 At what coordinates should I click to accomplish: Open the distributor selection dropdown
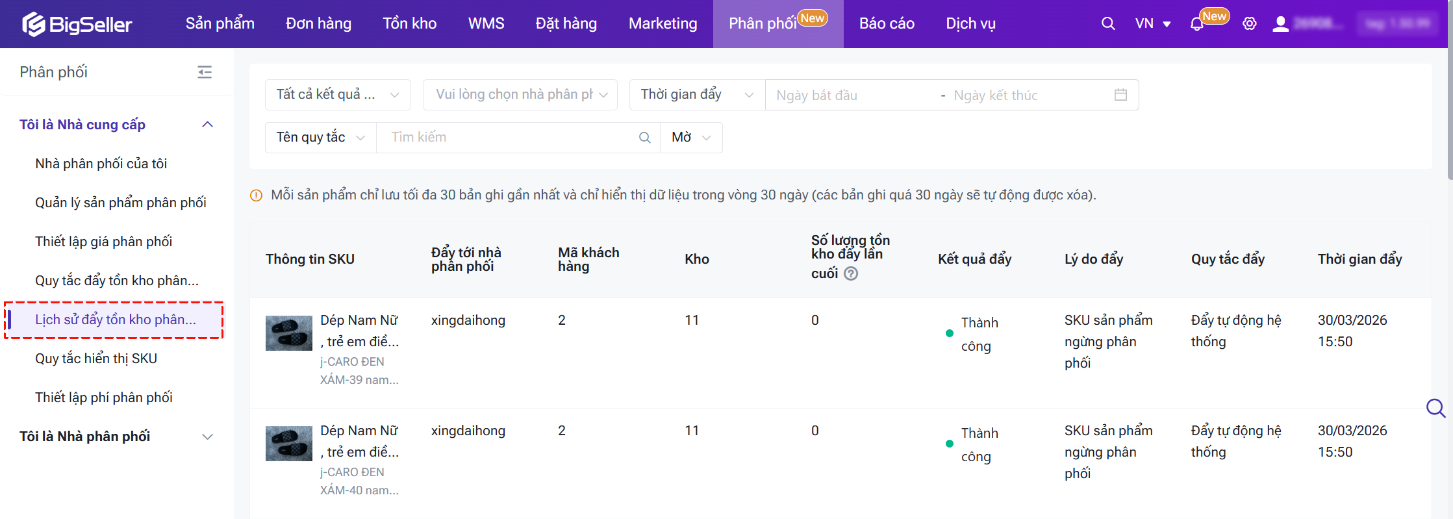pos(520,95)
